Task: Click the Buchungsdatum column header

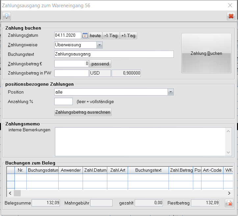Action: pyautogui.click(x=42, y=170)
